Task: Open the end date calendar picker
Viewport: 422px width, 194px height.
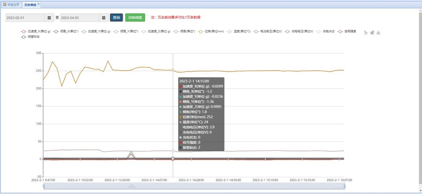Action: click(103, 18)
